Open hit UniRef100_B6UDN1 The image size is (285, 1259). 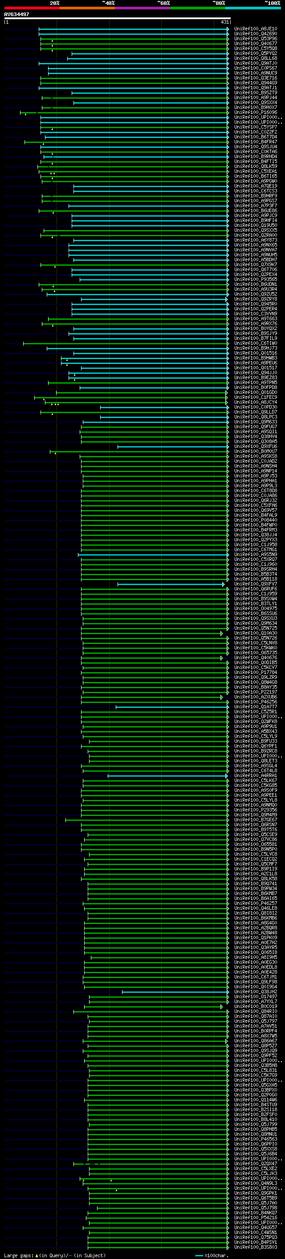(x=256, y=284)
